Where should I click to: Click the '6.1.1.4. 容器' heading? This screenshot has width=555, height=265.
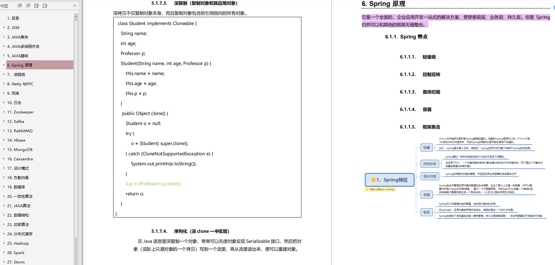tap(416, 109)
